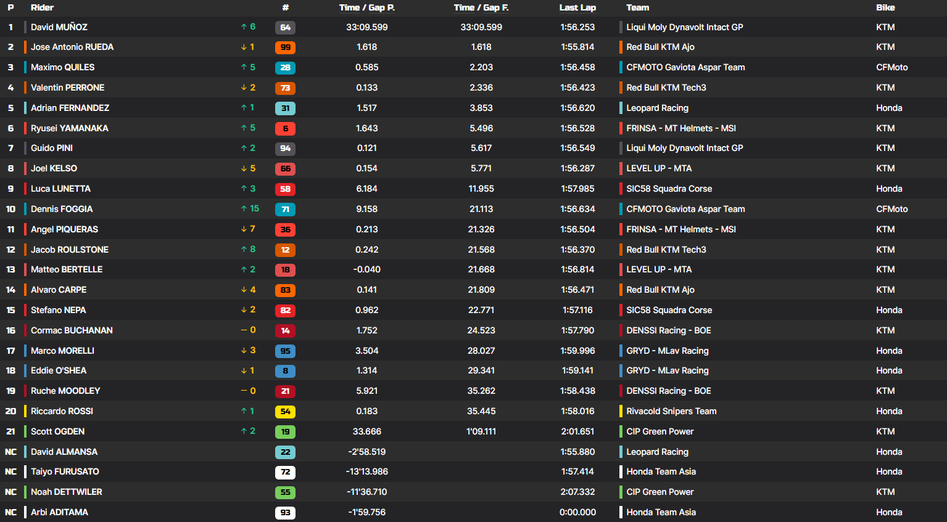Open Ryusei YAMANAKA rider name
This screenshot has width=947, height=522.
pos(70,128)
